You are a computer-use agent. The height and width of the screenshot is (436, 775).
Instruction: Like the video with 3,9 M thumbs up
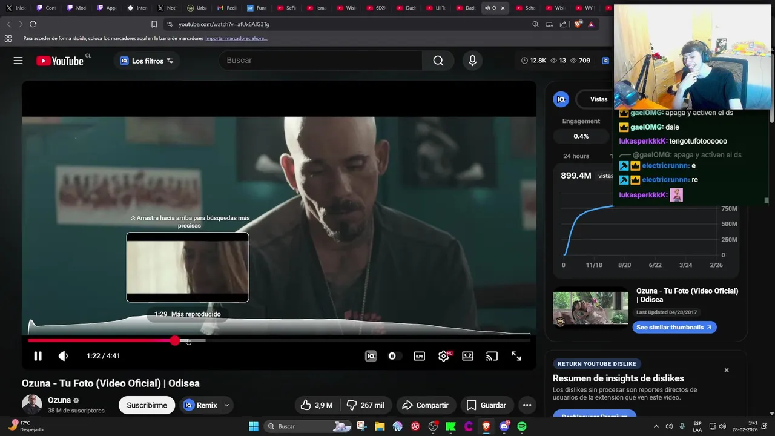(x=317, y=405)
